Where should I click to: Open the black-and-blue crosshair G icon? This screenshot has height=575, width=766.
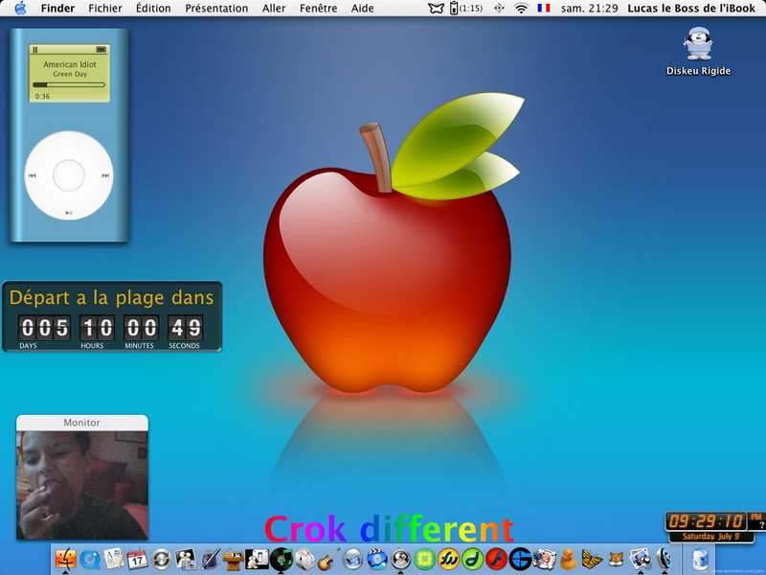pos(520,559)
